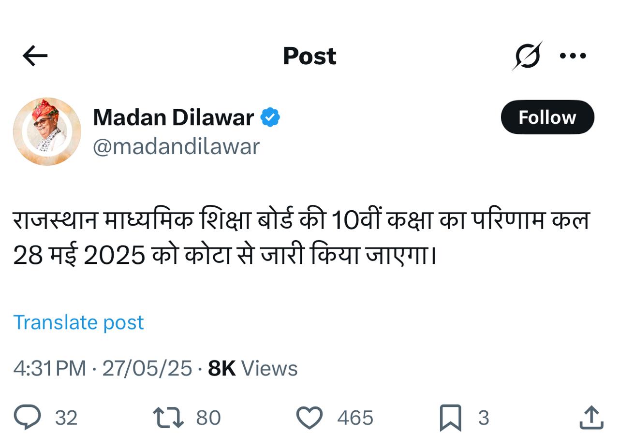
Task: View the 8K Views analytics
Action: [252, 369]
